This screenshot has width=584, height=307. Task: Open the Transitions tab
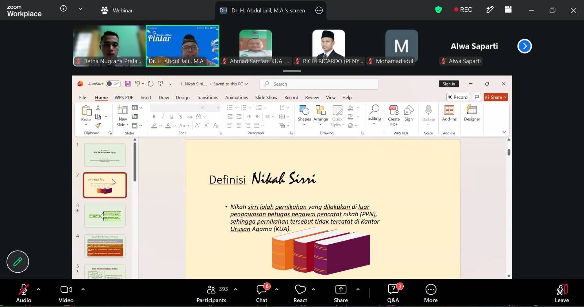[x=207, y=98]
